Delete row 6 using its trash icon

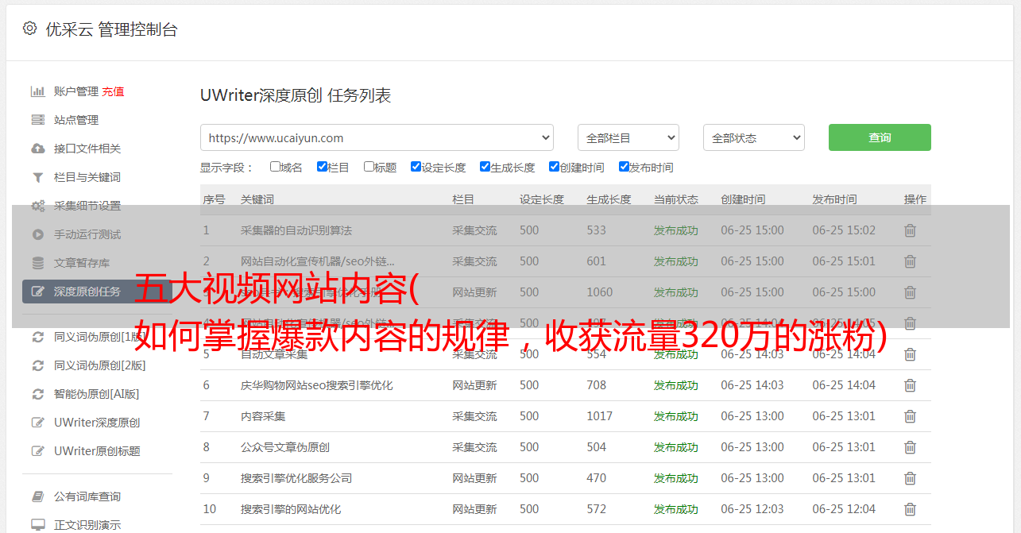tap(910, 385)
